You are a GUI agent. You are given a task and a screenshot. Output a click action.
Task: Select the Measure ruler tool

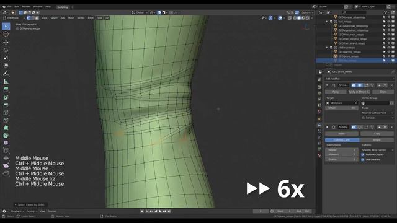[x=6, y=82]
